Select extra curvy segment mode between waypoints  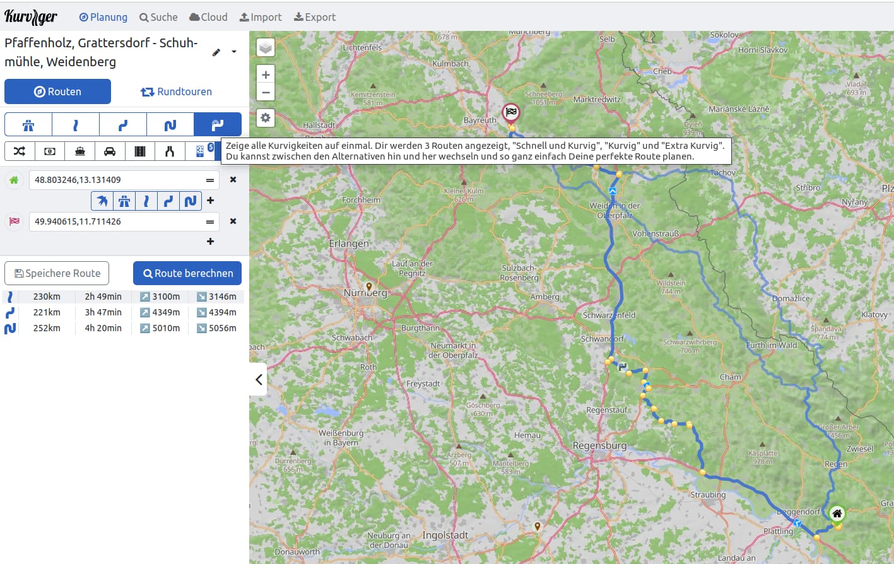tap(190, 201)
